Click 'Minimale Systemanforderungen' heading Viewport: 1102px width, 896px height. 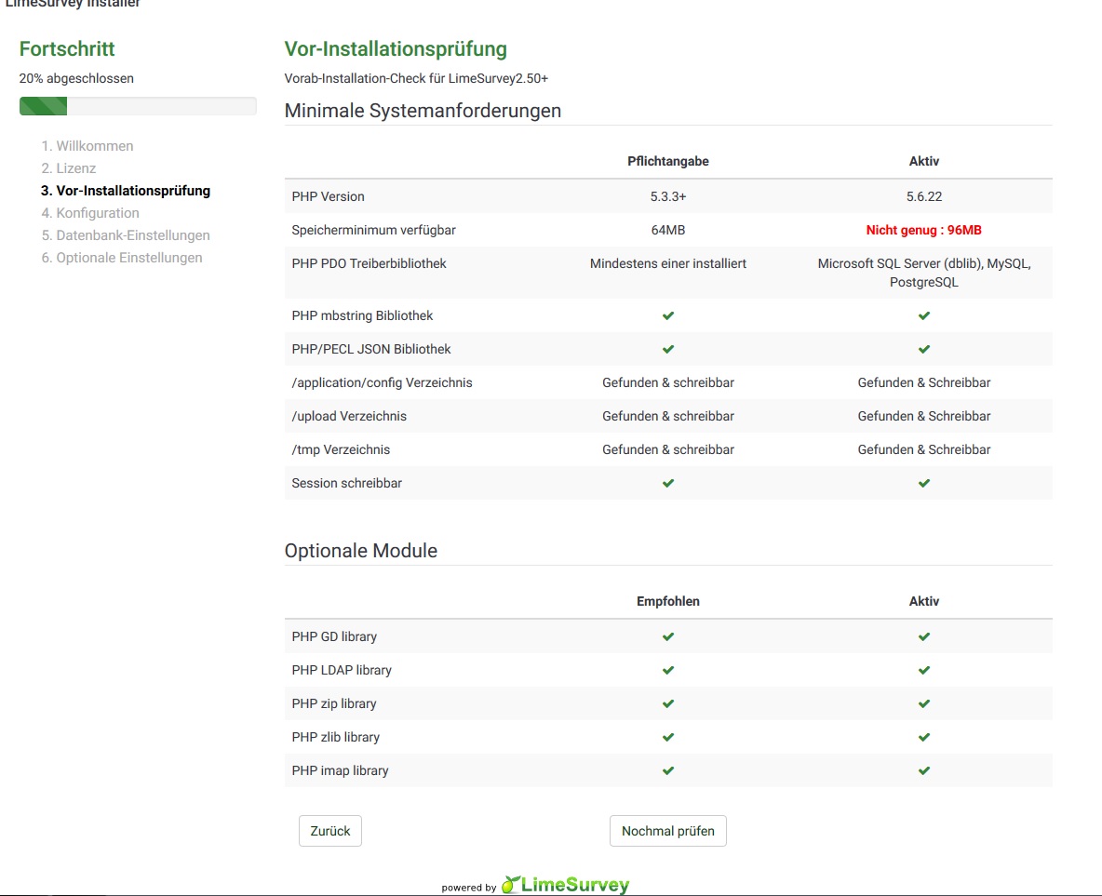coord(423,111)
